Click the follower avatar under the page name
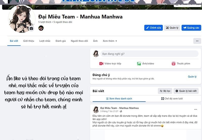Image resolution: width=202 pixels, height=140 pixels. click(x=41, y=28)
